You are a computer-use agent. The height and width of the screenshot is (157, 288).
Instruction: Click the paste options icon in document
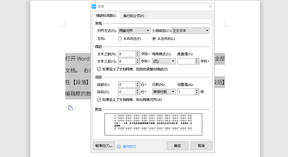(71, 108)
